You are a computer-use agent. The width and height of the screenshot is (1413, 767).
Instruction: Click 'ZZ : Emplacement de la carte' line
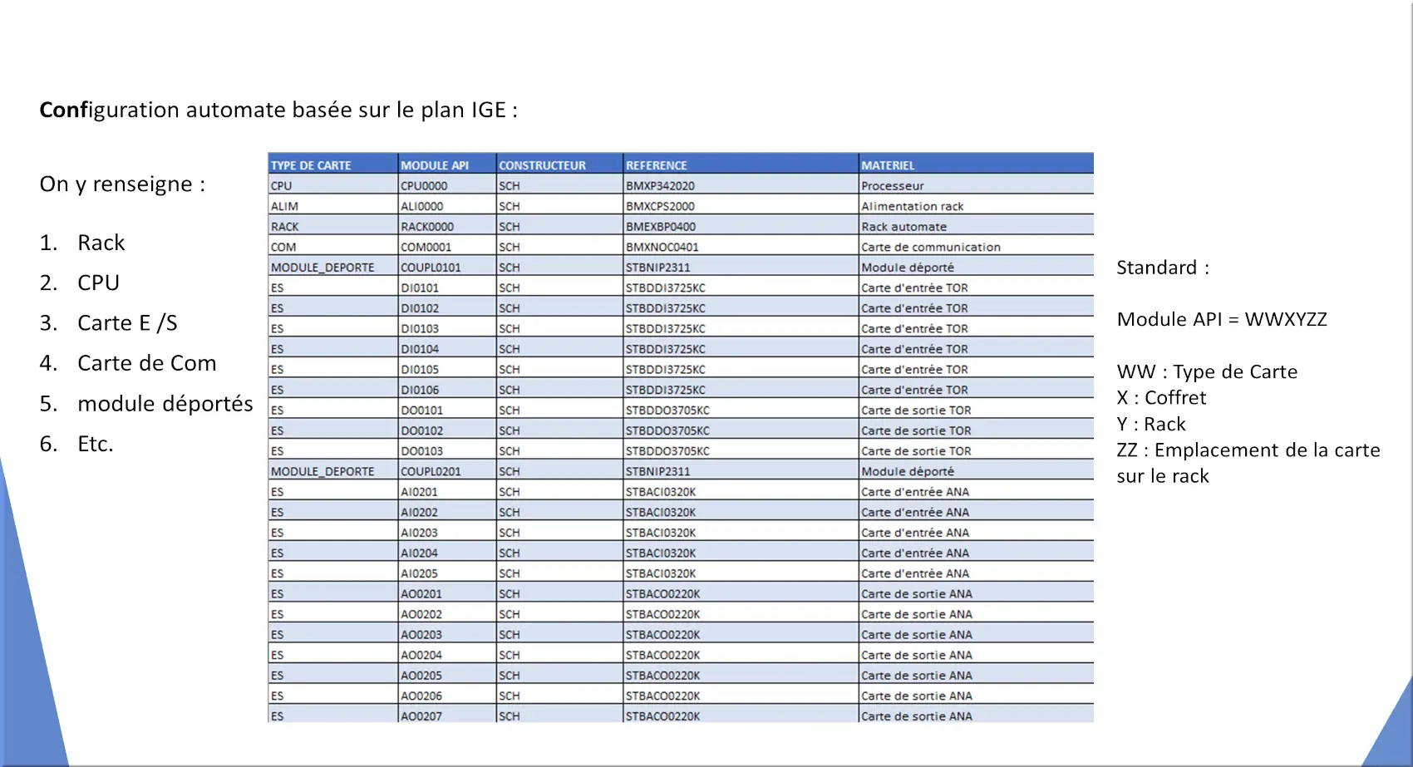click(1248, 450)
